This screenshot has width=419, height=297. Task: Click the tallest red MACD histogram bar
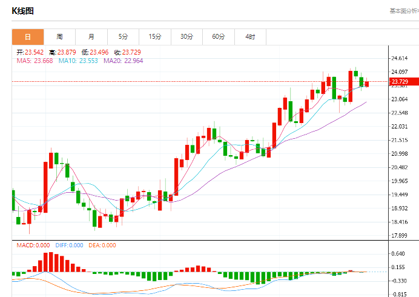point(51,262)
